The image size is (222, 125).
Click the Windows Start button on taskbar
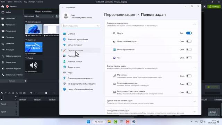(88, 122)
